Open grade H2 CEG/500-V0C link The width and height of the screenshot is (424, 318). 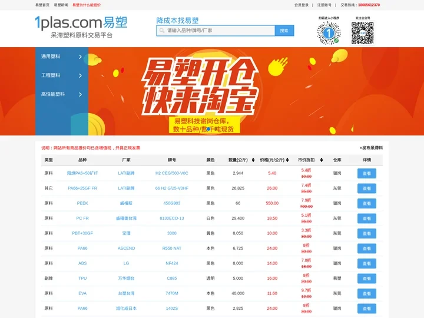coord(172,173)
